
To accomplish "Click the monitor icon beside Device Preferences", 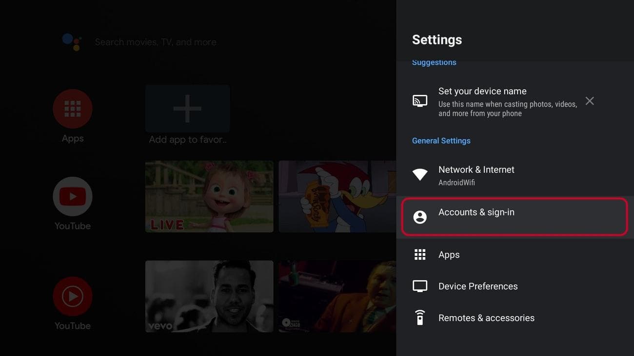I will click(420, 285).
